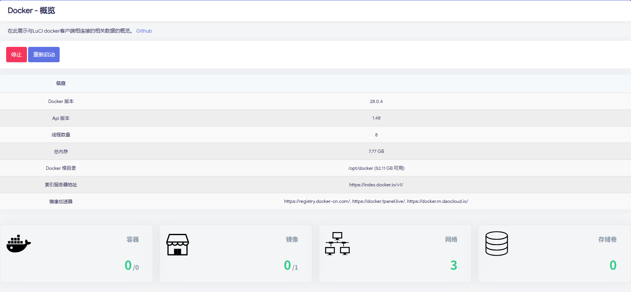The width and height of the screenshot is (631, 292).
Task: Click the container count 0/0
Action: coord(132,265)
